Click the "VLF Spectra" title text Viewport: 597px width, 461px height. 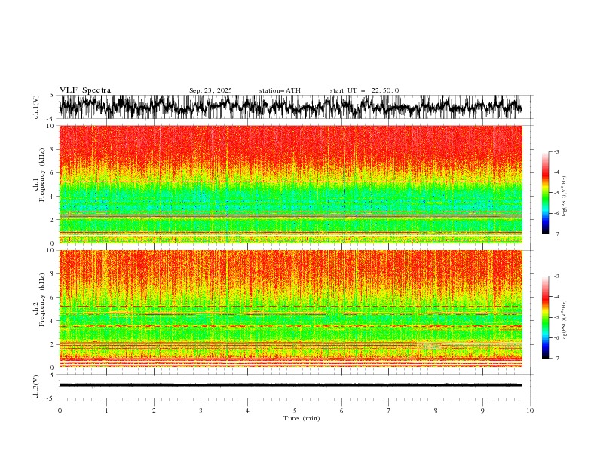click(85, 90)
